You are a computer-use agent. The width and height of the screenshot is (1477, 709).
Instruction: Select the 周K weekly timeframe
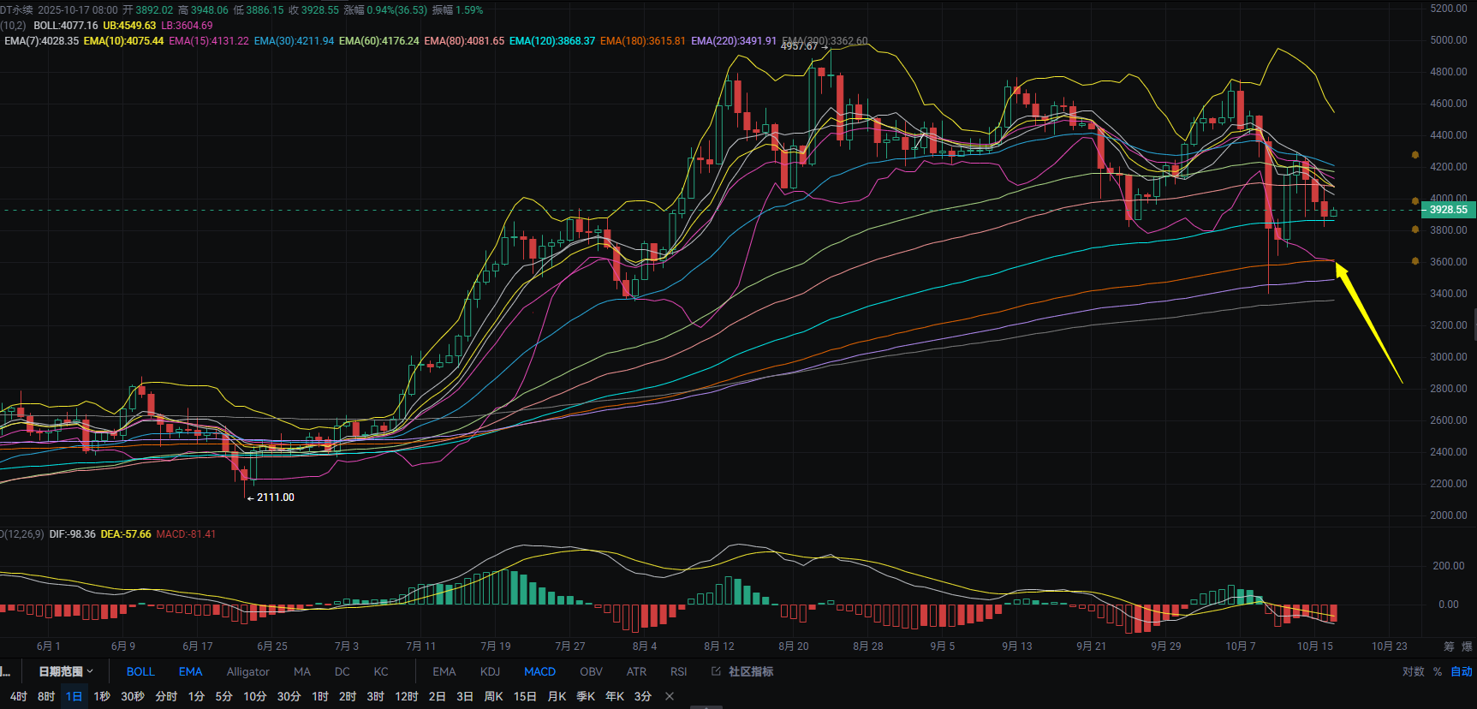coord(493,696)
